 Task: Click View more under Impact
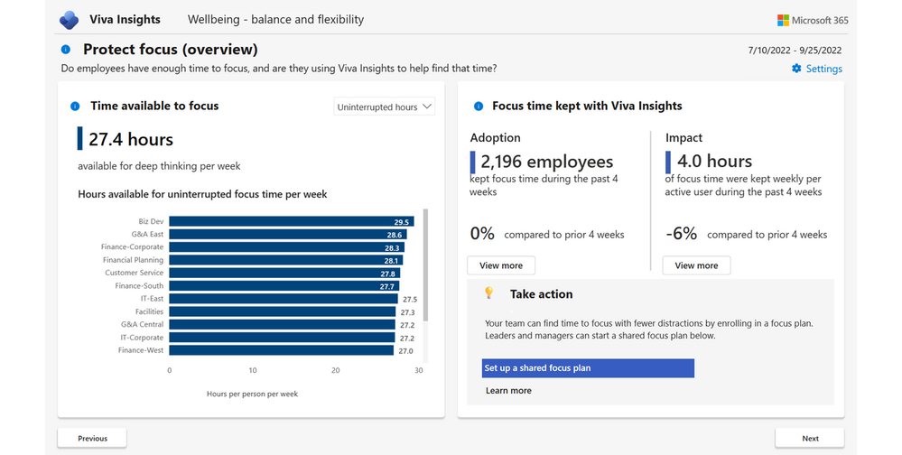tap(696, 265)
